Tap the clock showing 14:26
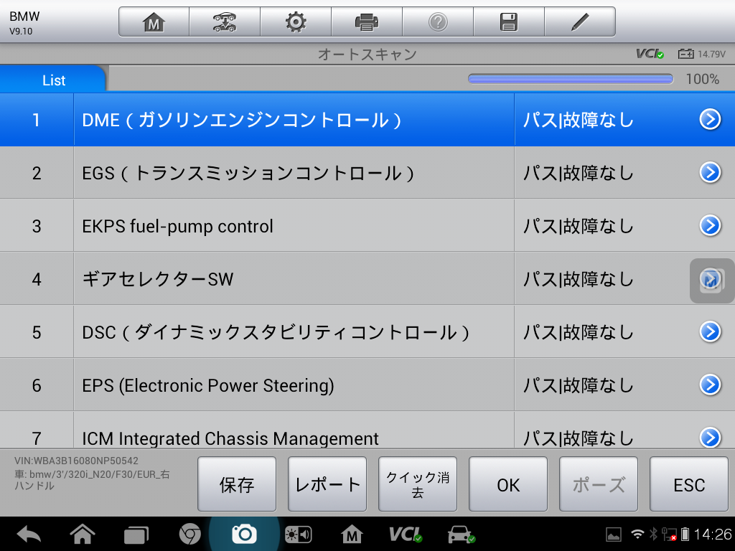This screenshot has height=551, width=735. pos(713,534)
